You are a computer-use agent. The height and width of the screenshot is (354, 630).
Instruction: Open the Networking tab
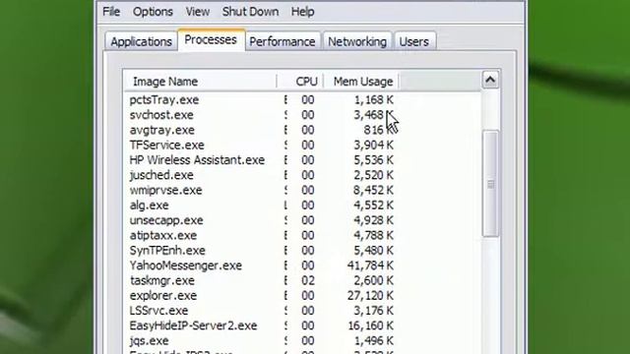click(x=357, y=41)
